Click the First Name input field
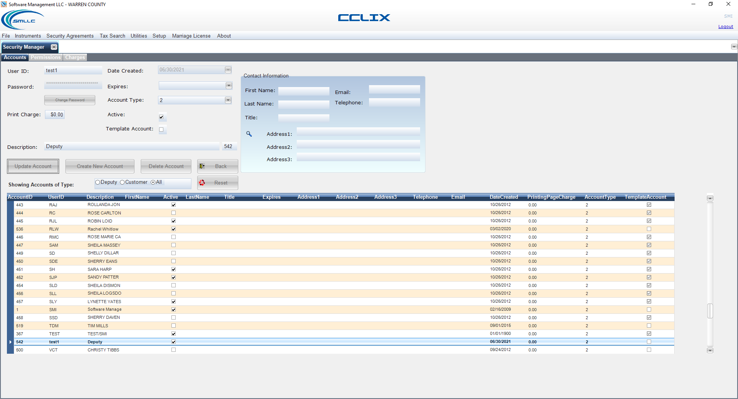738x399 pixels. click(304, 91)
